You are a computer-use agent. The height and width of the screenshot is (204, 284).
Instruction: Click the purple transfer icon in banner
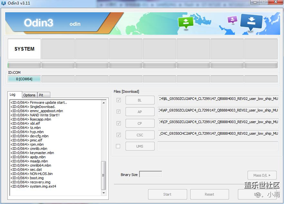pos(232,20)
